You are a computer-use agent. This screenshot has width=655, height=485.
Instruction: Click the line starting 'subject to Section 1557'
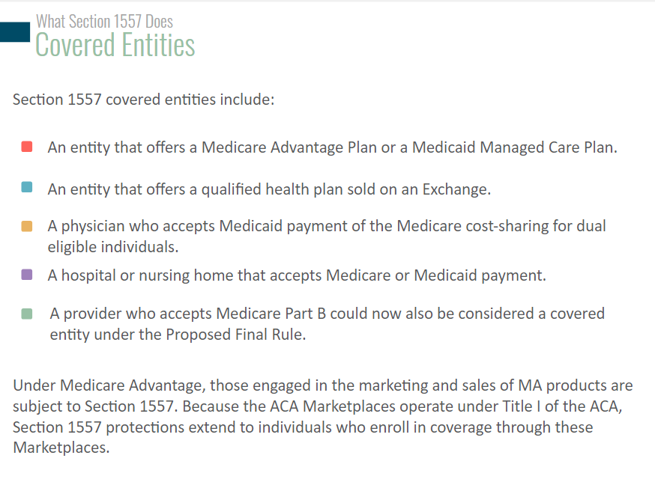(318, 406)
